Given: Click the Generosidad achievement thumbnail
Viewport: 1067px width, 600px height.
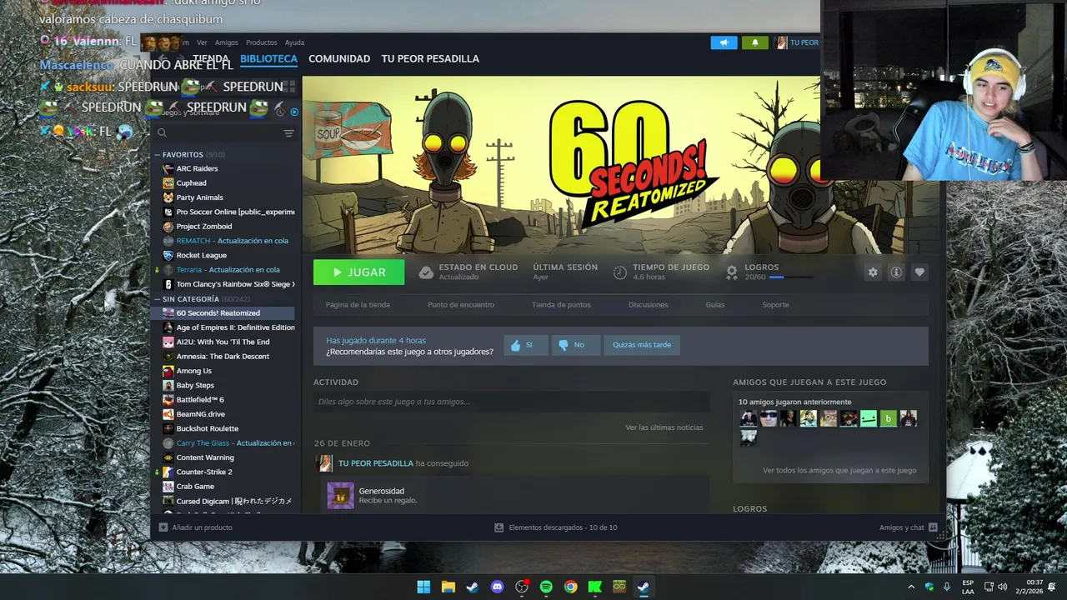Looking at the screenshot, I should coord(340,495).
